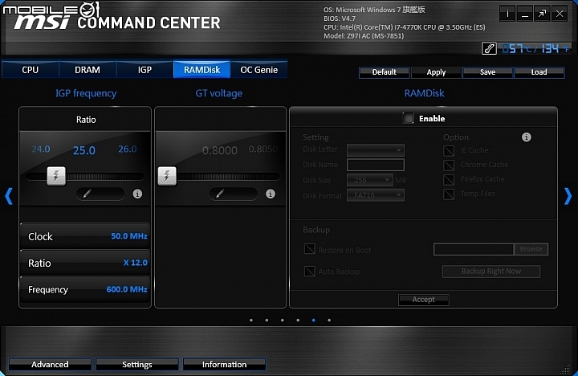578x376 pixels.
Task: Click the info "i" button in title bar
Action: click(507, 14)
